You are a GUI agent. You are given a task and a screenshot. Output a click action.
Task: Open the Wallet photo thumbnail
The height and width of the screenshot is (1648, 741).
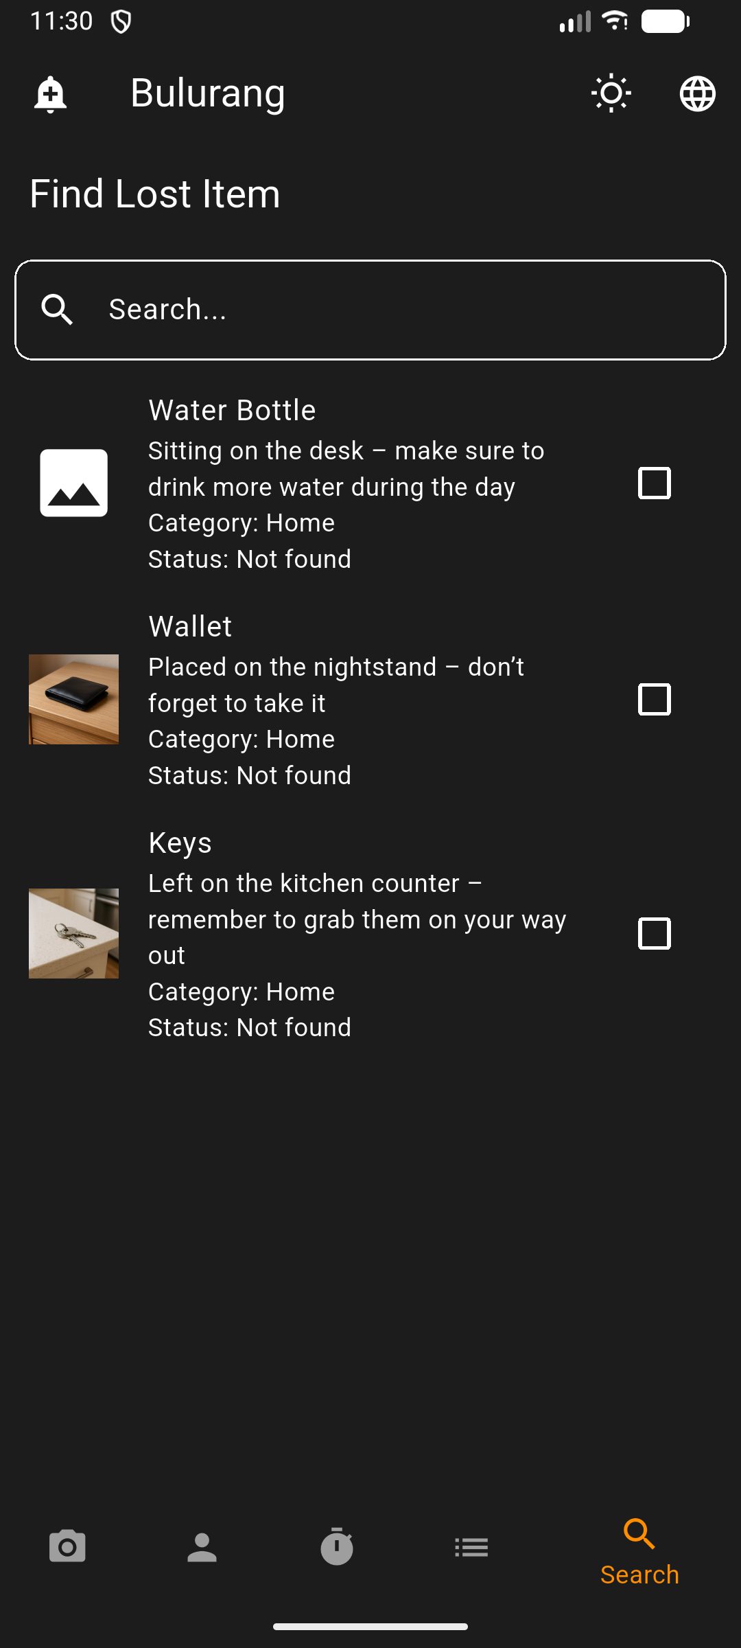tap(73, 700)
